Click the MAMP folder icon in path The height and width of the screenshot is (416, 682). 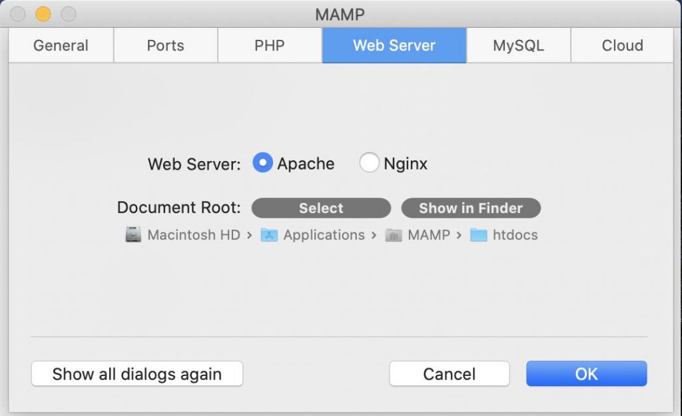(393, 235)
